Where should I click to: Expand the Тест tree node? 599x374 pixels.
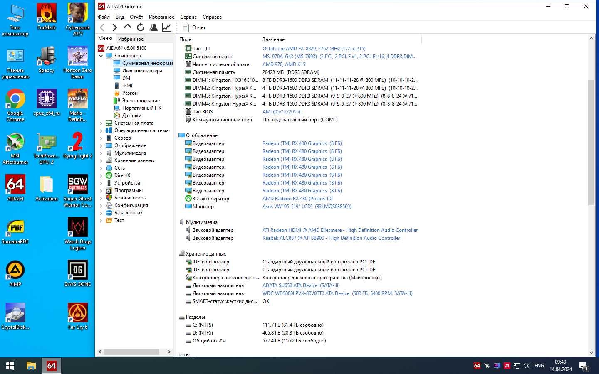point(101,220)
